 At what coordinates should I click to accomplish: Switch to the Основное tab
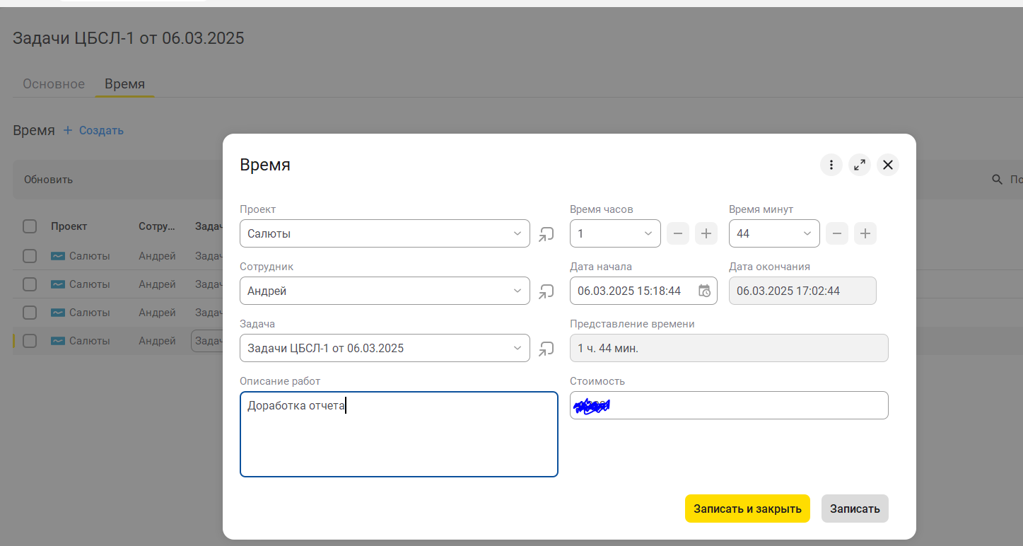tap(54, 84)
